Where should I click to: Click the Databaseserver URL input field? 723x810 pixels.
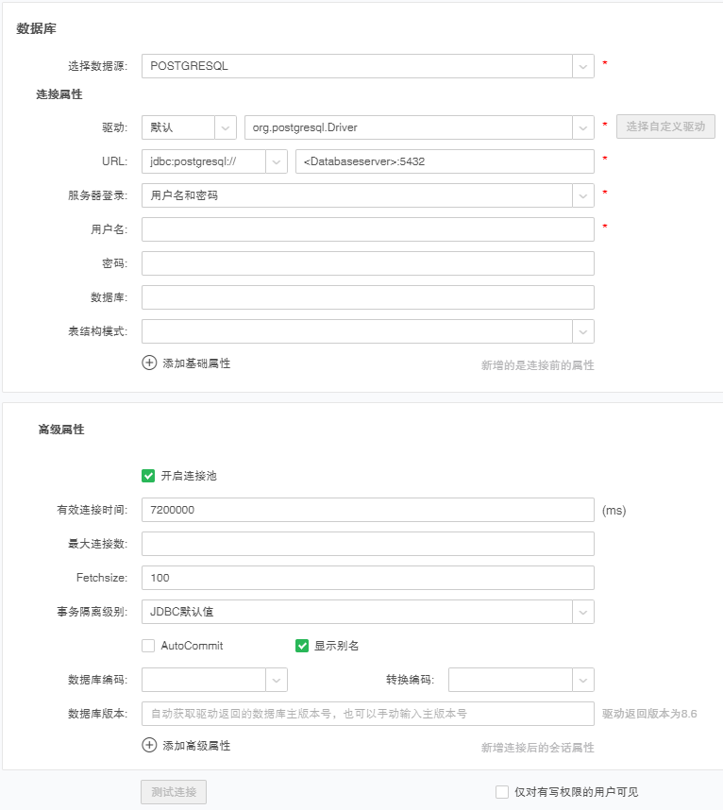[x=445, y=161]
